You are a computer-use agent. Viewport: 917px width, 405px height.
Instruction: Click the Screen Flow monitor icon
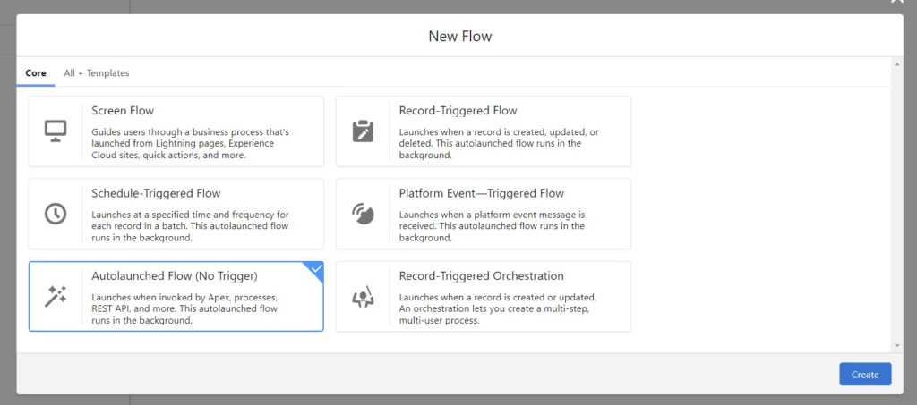click(x=56, y=131)
